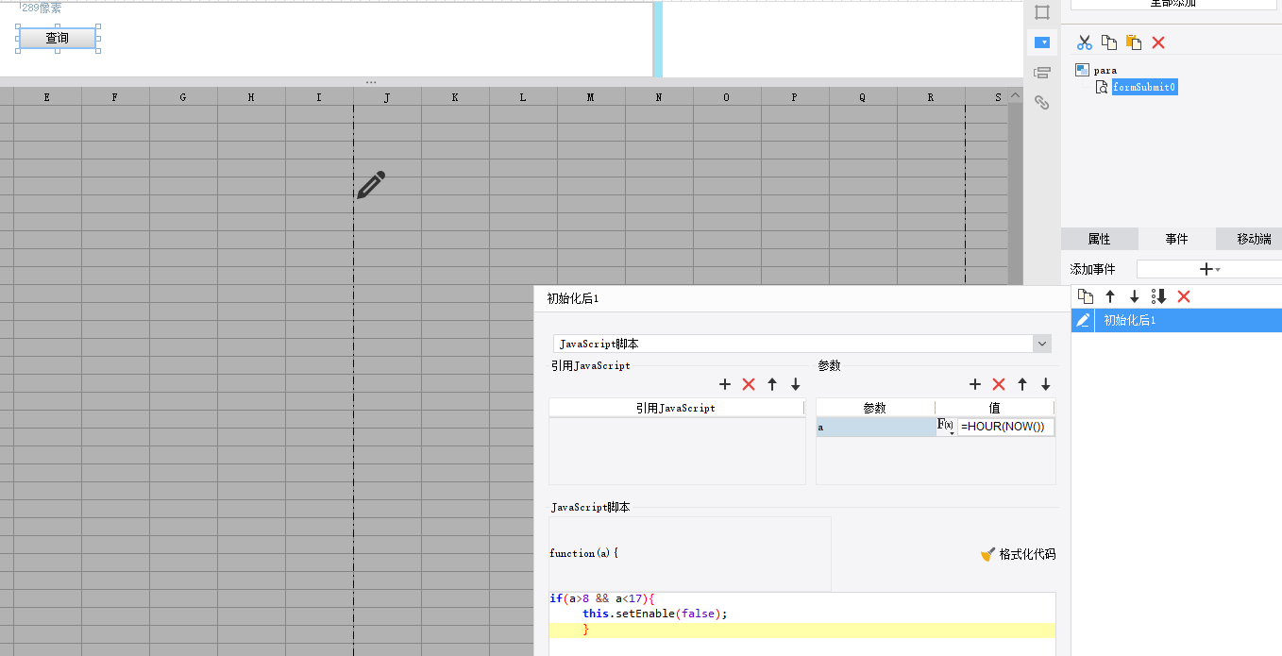
Task: Paste widget in the tree toolbar
Action: (1134, 42)
